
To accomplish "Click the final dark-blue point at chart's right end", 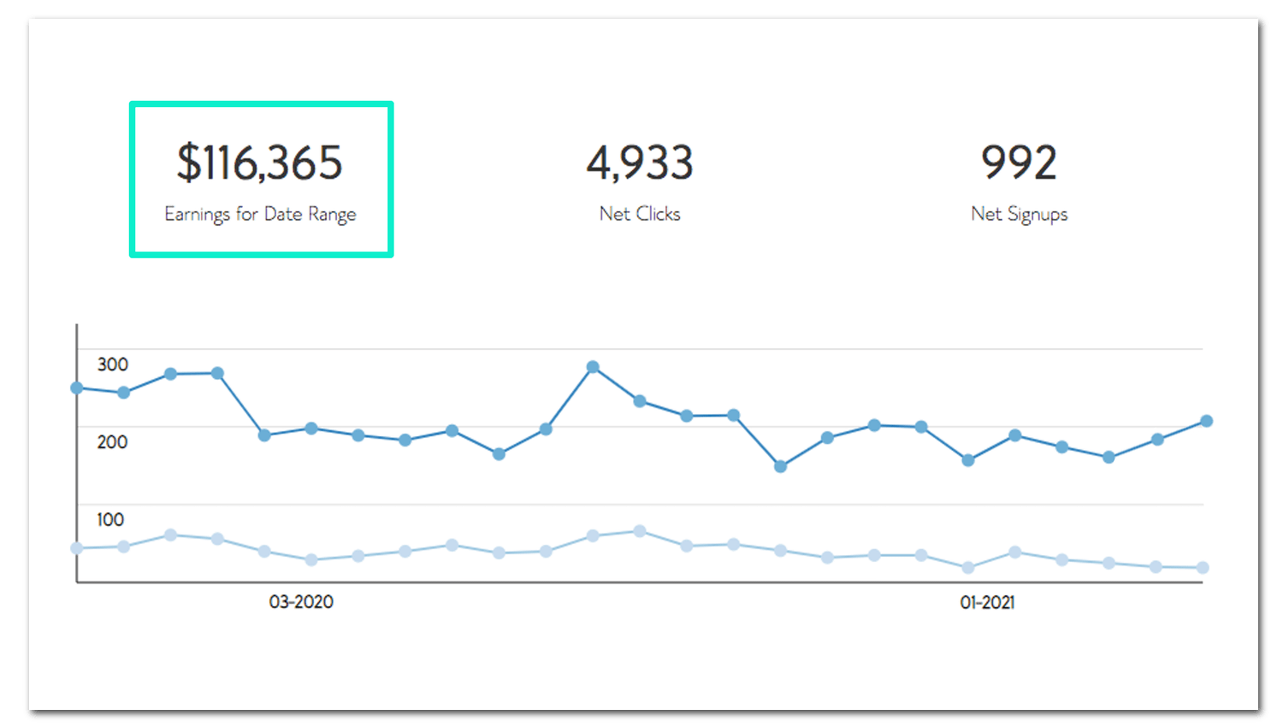I will tap(1206, 421).
